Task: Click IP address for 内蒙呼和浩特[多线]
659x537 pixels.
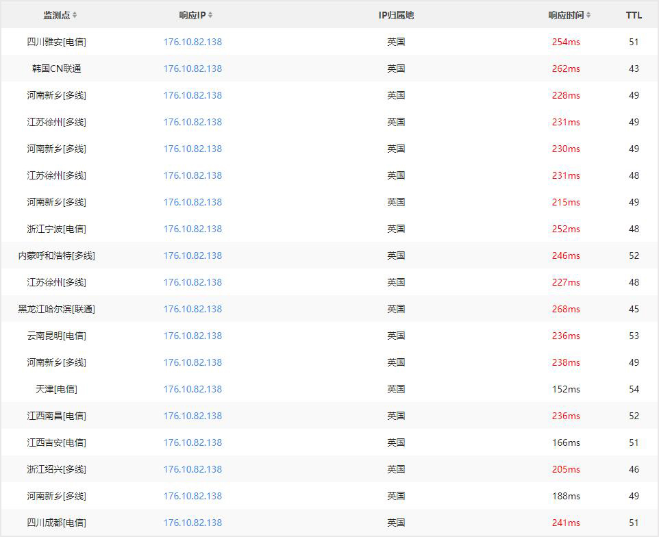Action: tap(192, 255)
